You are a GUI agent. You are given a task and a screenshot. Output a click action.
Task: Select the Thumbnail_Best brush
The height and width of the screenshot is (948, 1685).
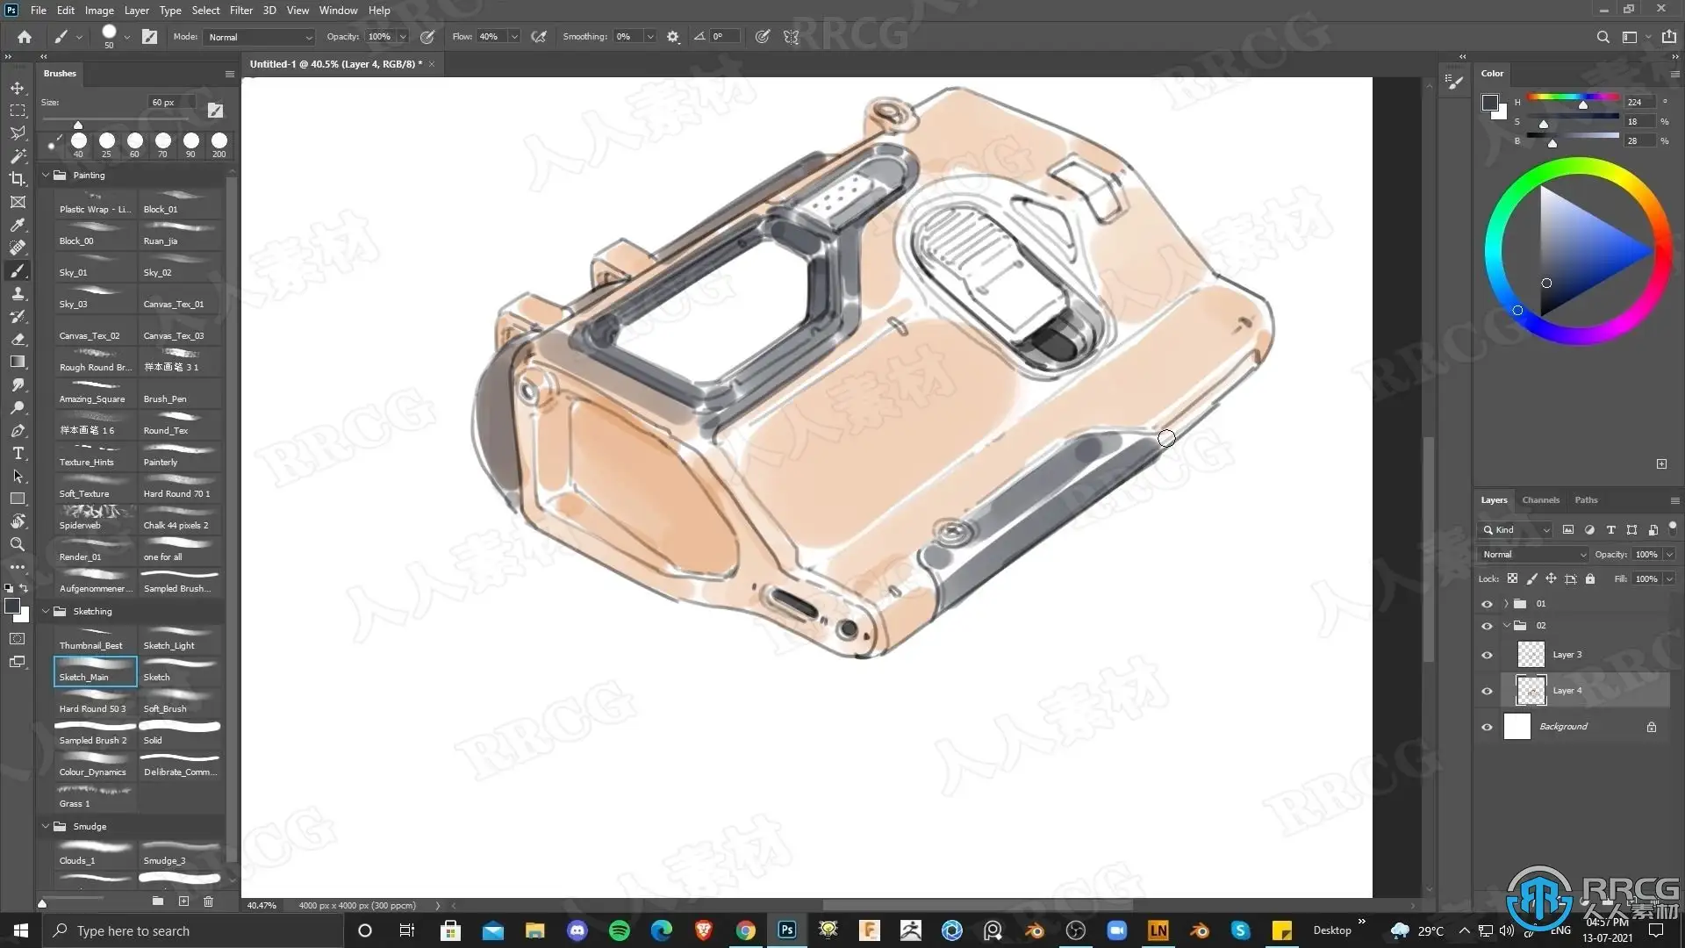point(95,640)
